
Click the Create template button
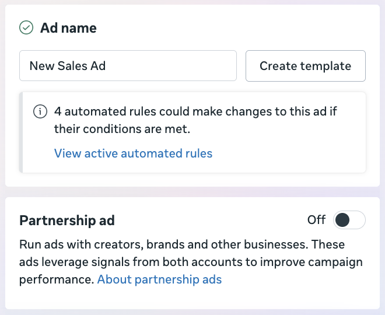coord(306,66)
